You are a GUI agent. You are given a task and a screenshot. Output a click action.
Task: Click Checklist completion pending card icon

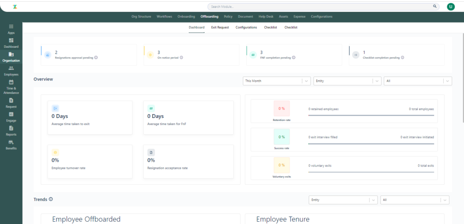[356, 55]
